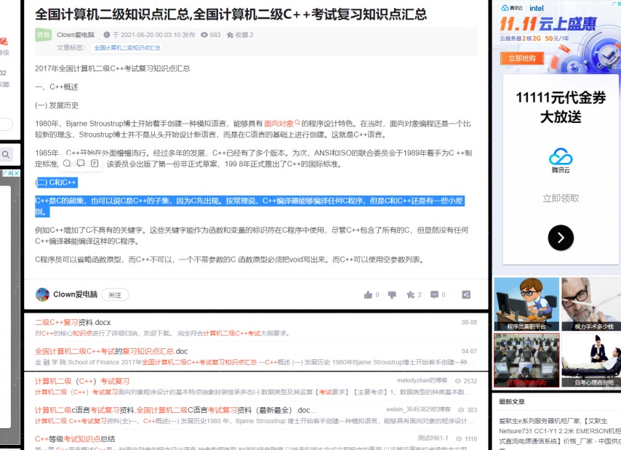The width and height of the screenshot is (621, 450).
Task: Click the search icon in the text selection popup
Action: pos(67,164)
